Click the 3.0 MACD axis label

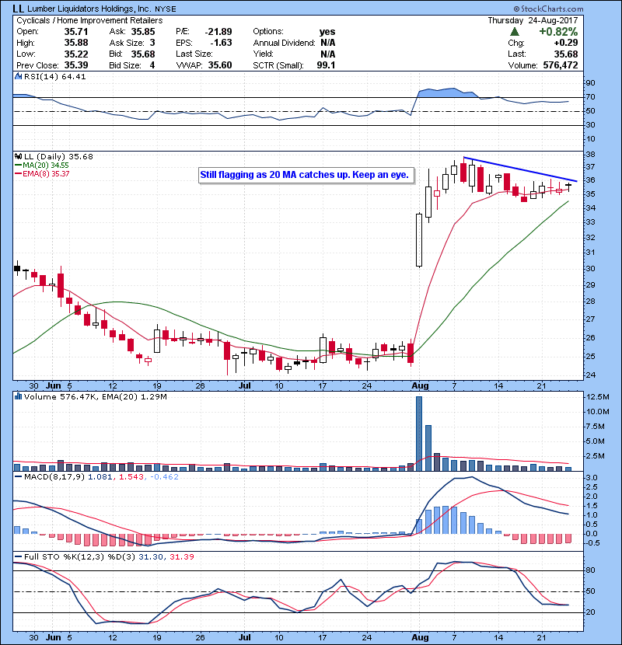[x=592, y=478]
